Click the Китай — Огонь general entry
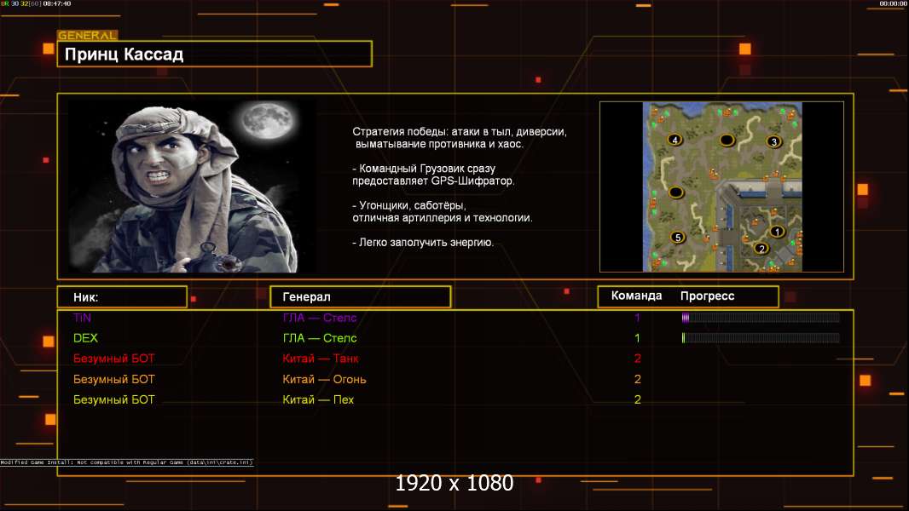The height and width of the screenshot is (511, 909). pos(324,379)
